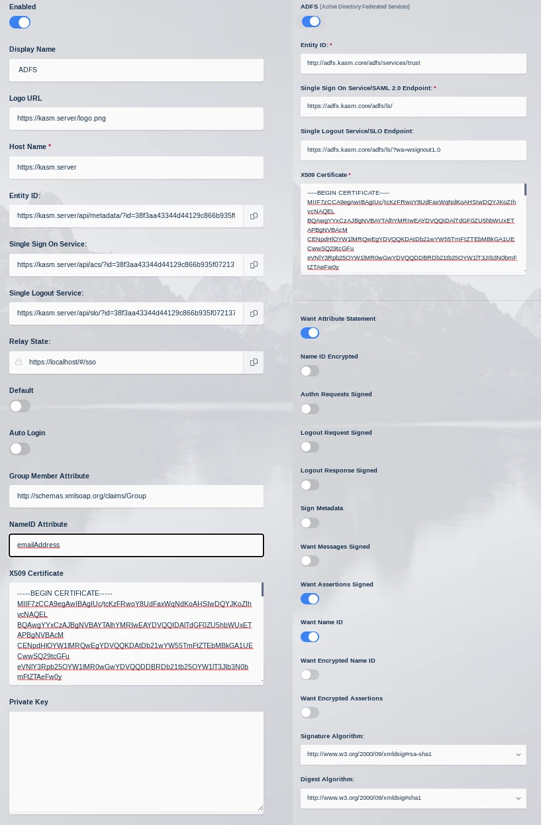Copy the Relay State value

coord(254,362)
